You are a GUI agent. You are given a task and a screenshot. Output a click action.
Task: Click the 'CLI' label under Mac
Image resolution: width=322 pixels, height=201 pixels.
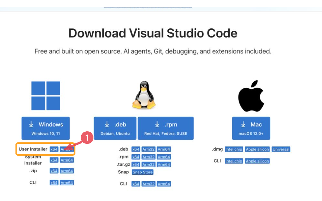(217, 161)
